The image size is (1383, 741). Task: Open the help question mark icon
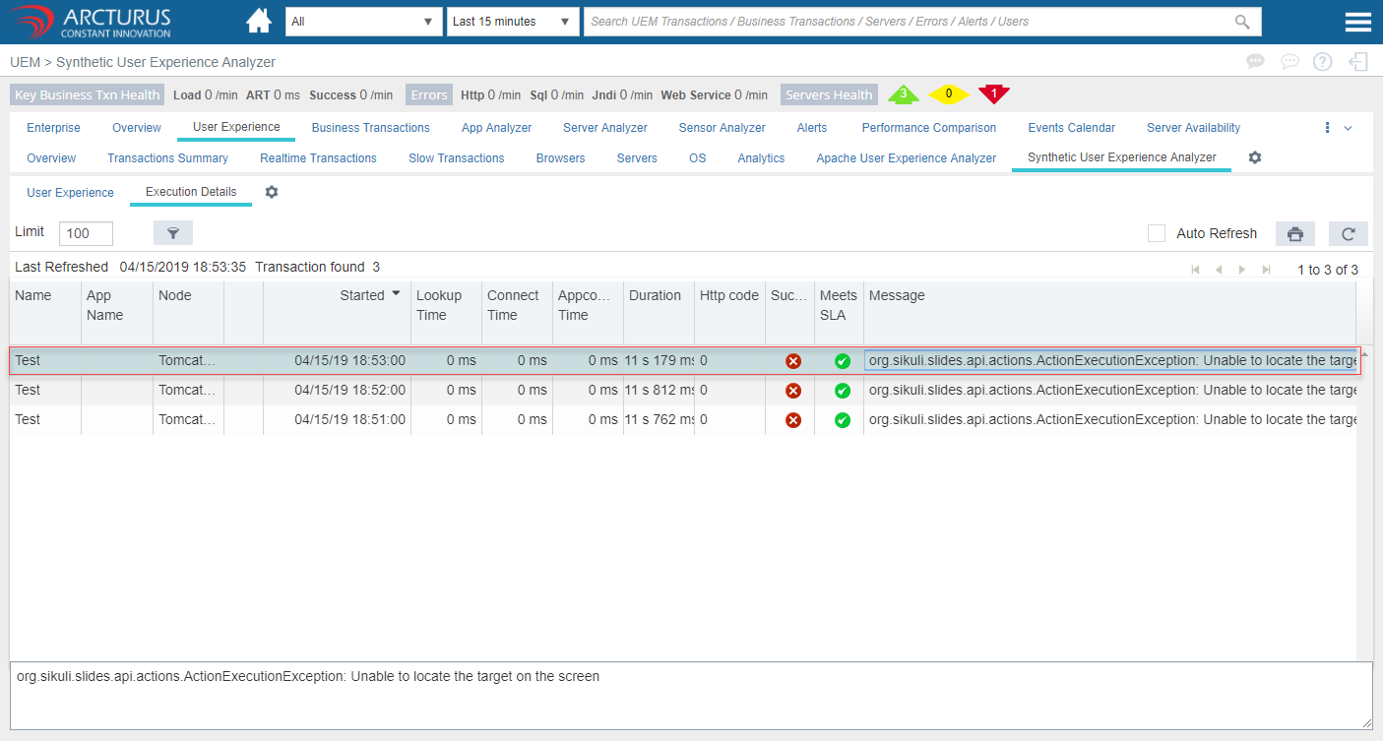tap(1323, 61)
